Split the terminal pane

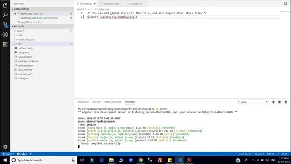(x=279, y=102)
